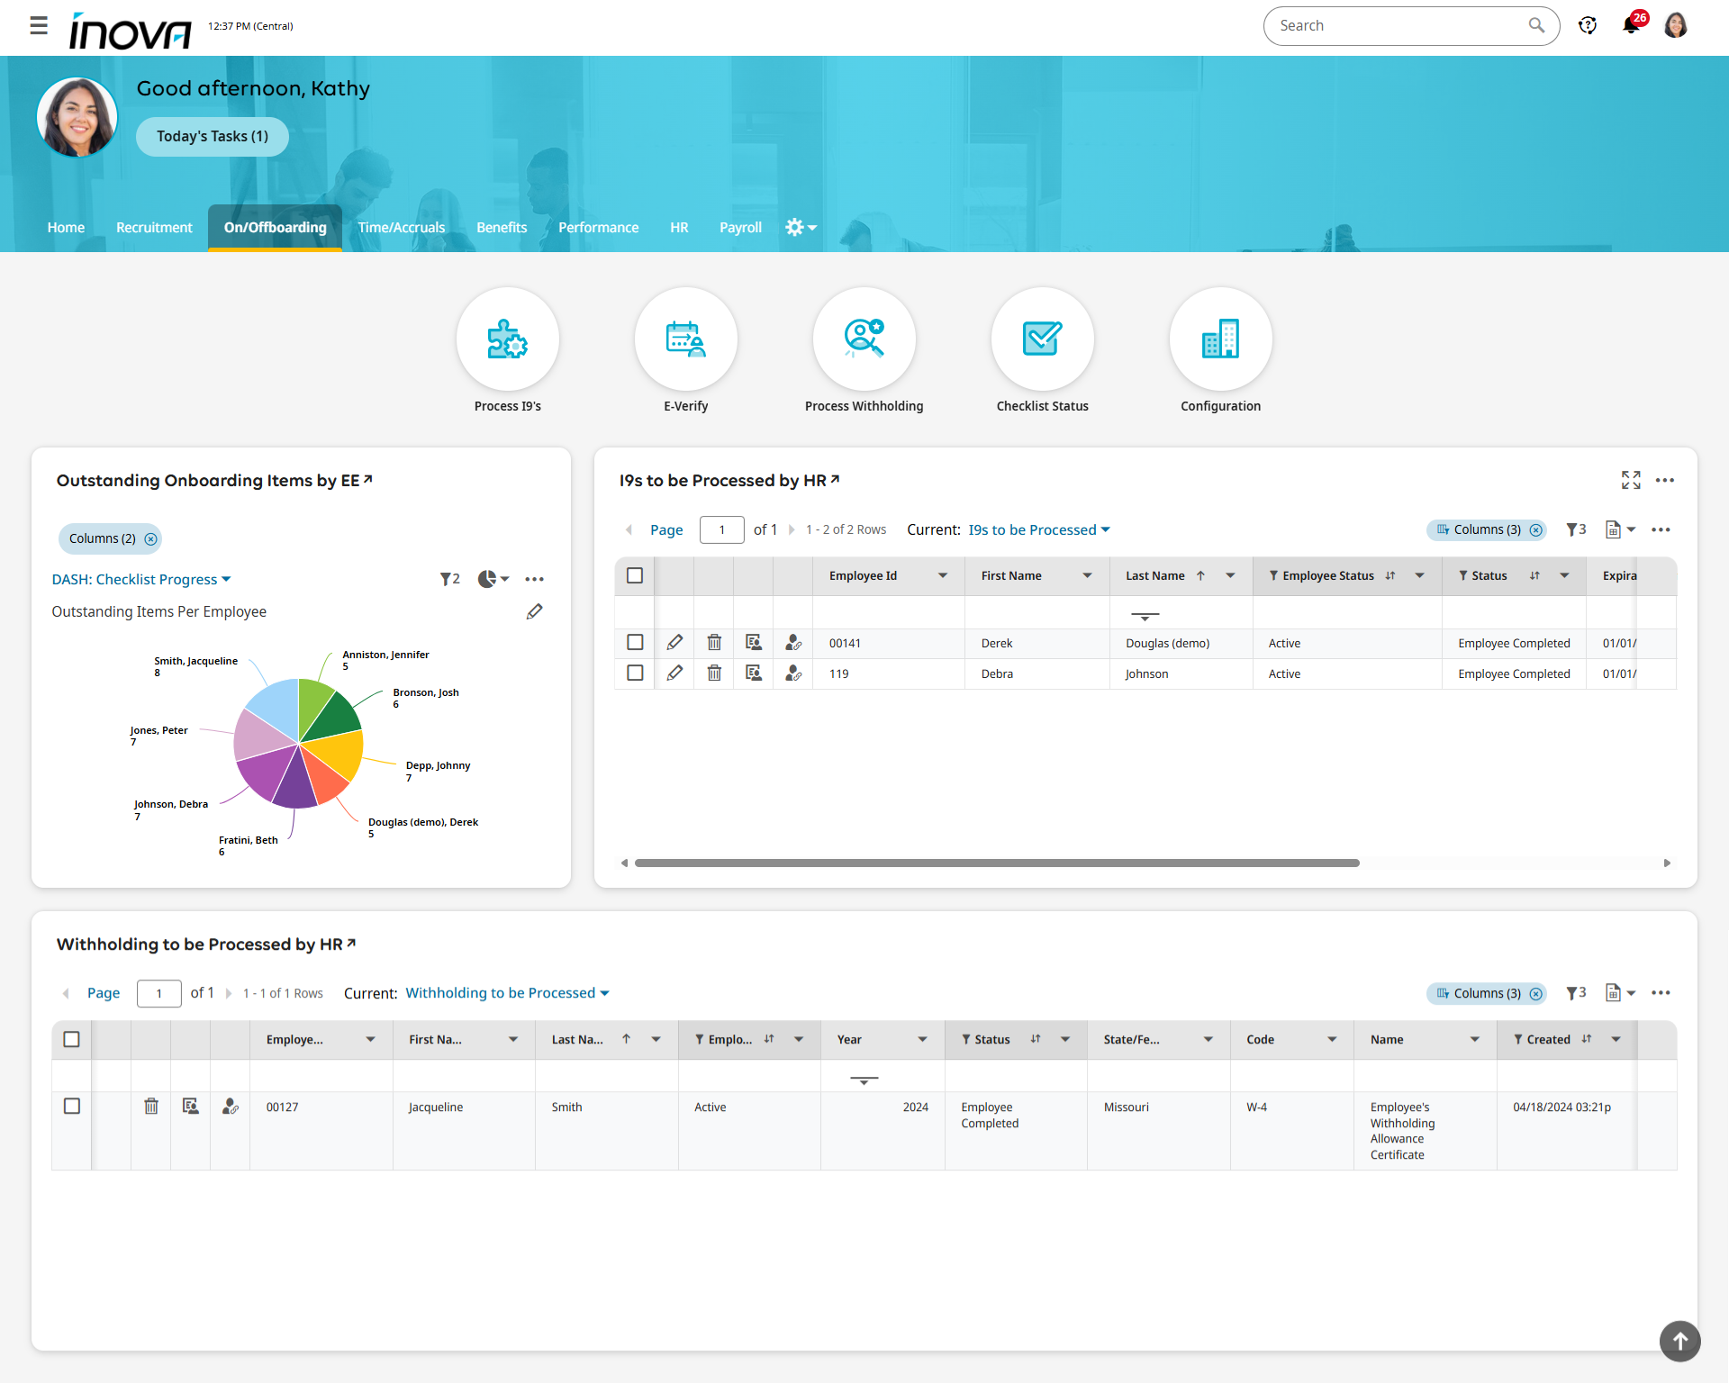Open the Checklist Status icon
1729x1383 pixels.
1042,339
